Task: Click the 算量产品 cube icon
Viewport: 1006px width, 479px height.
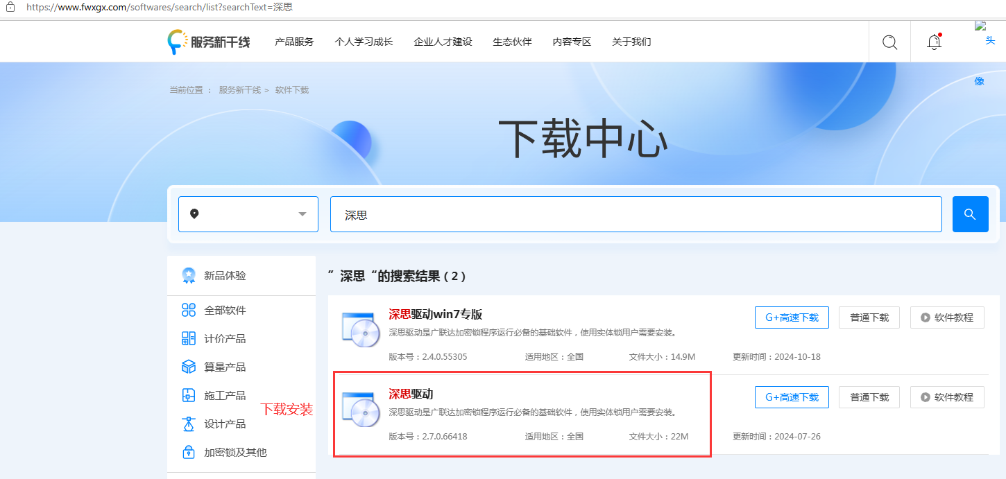Action: [x=188, y=367]
